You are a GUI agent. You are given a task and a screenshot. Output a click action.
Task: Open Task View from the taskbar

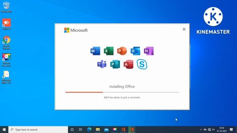(80, 130)
